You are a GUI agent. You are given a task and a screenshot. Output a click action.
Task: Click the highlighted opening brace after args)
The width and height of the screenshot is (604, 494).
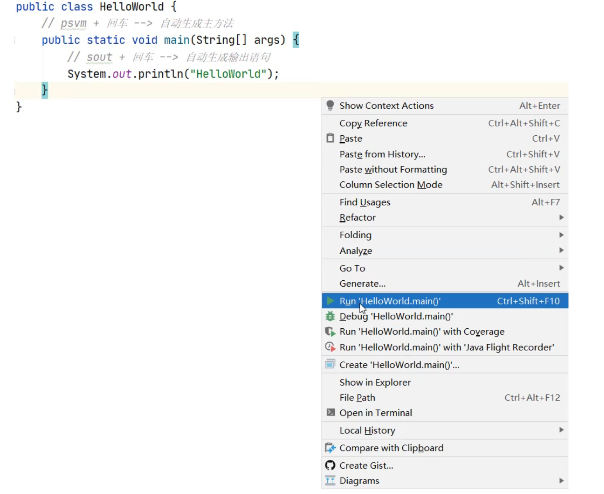[296, 40]
